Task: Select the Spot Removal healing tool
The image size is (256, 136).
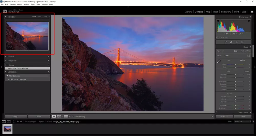Action: [x=231, y=42]
